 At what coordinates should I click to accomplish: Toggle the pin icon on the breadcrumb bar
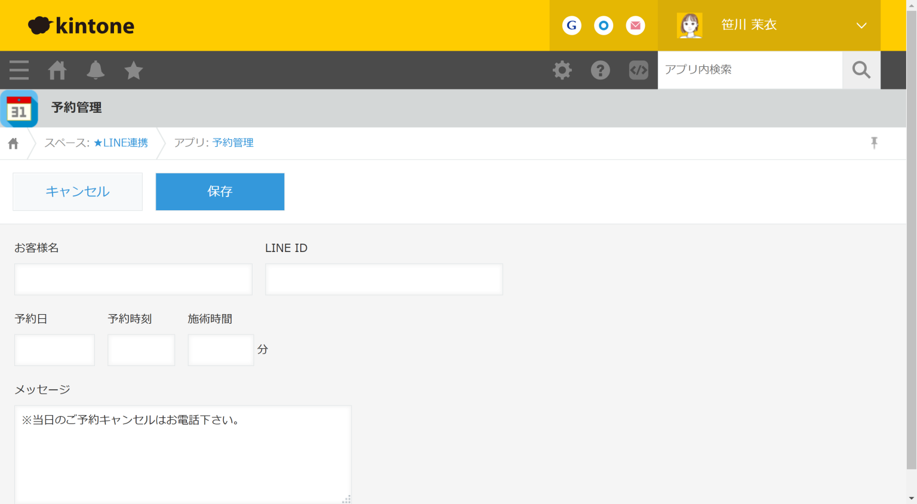(874, 143)
